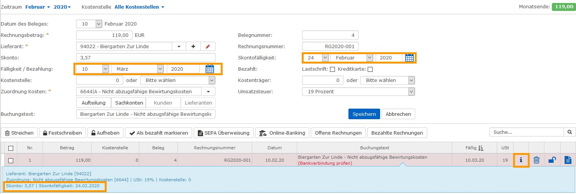Switch to Lieferanten tab
The height and width of the screenshot is (194, 576).
click(x=198, y=103)
